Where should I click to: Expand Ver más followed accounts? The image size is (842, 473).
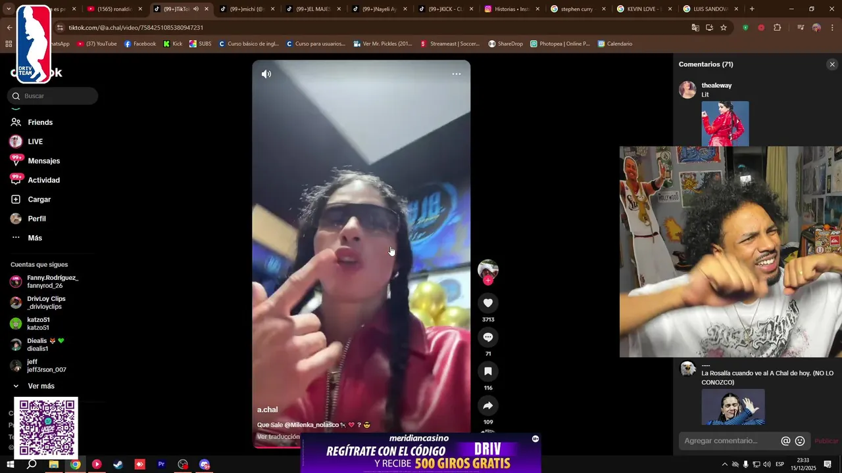point(41,386)
